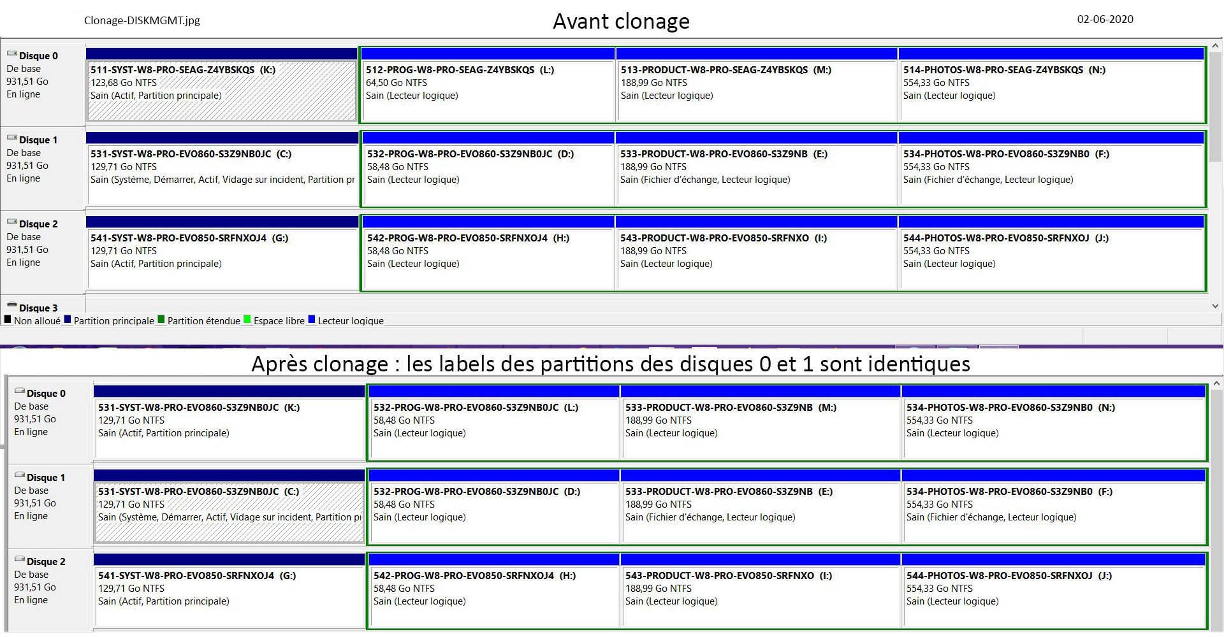This screenshot has width=1224, height=637.
Task: Click the blue Lecteur logique legend swatch
Action: [312, 320]
